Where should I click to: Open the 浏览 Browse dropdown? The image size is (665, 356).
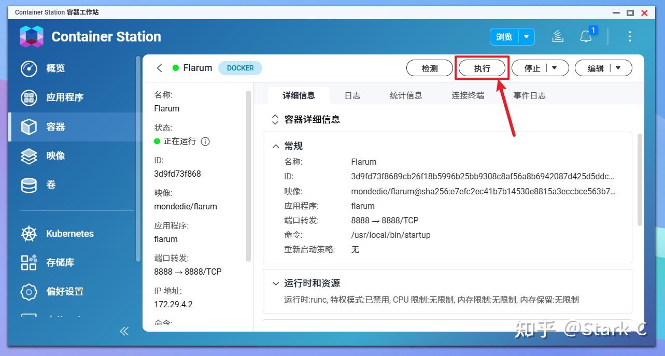[527, 36]
